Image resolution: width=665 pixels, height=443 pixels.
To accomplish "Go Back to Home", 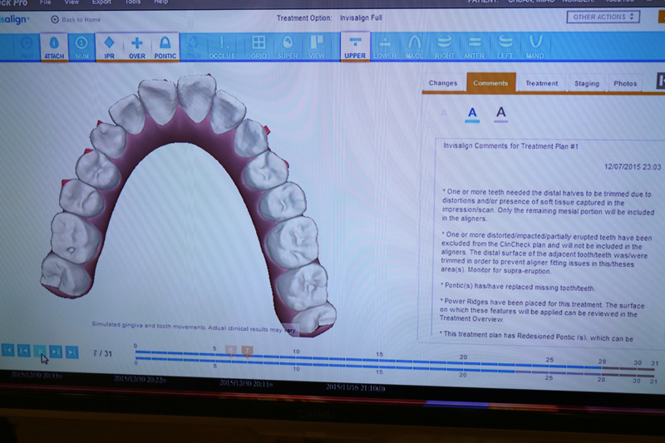I will point(76,19).
